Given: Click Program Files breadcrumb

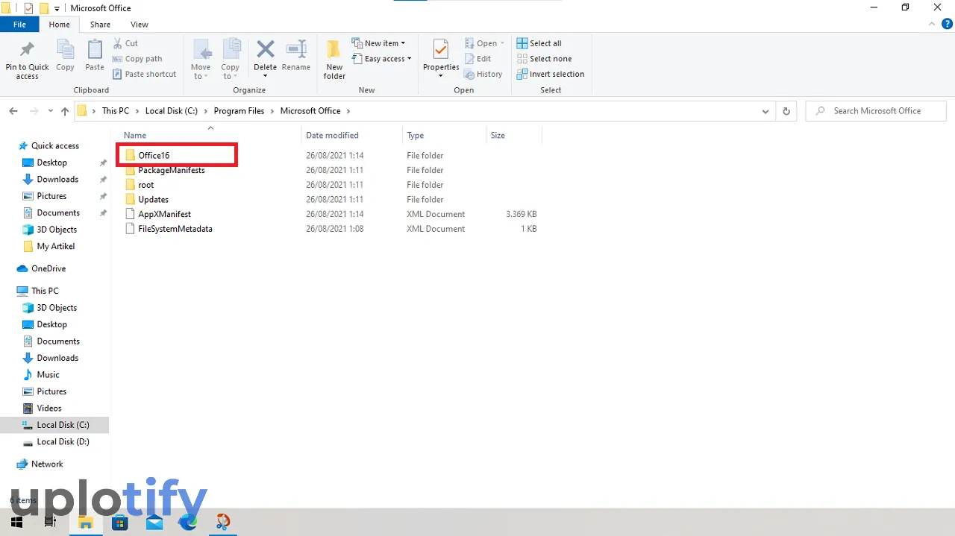Looking at the screenshot, I should pyautogui.click(x=239, y=111).
